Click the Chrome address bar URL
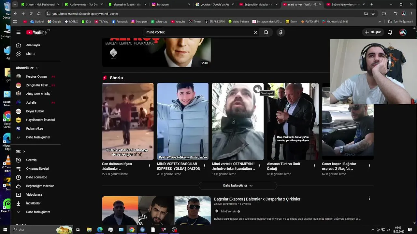Viewport: 417px width, 234px height. pyautogui.click(x=85, y=14)
